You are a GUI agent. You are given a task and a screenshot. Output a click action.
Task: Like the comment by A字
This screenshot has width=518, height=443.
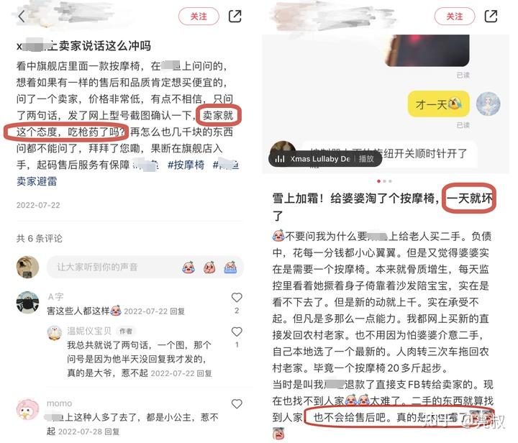pos(237,298)
